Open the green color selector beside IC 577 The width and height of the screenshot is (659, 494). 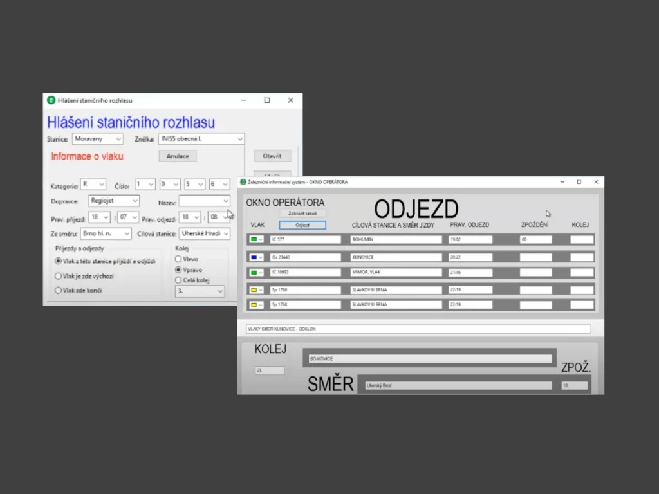tap(257, 239)
